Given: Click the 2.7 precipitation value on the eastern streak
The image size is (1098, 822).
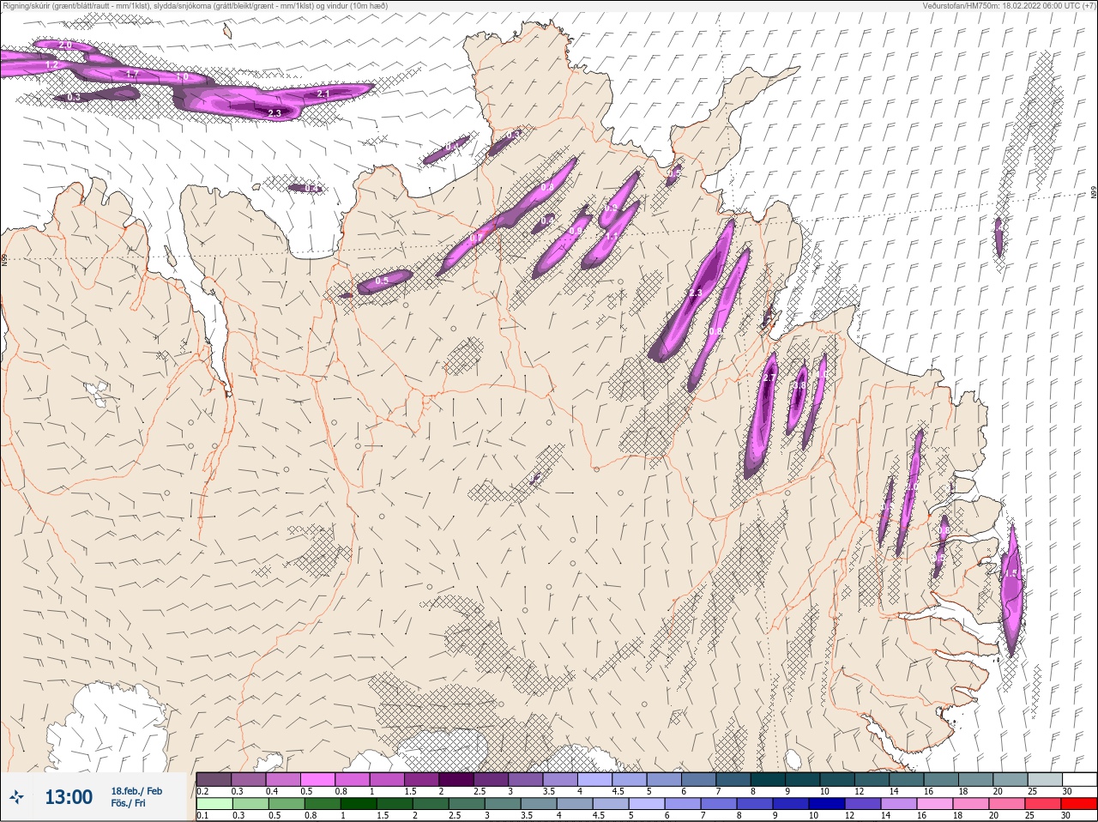Looking at the screenshot, I should point(769,378).
